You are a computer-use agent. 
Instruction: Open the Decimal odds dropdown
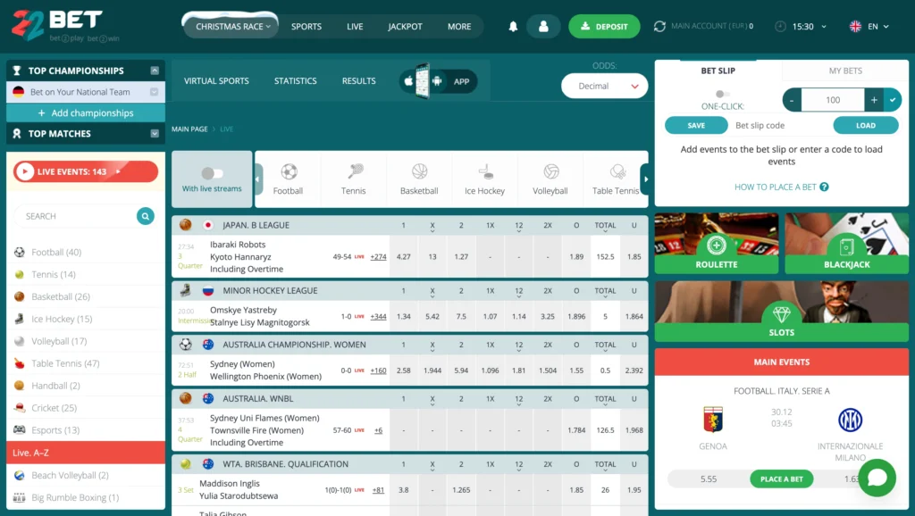pos(605,86)
